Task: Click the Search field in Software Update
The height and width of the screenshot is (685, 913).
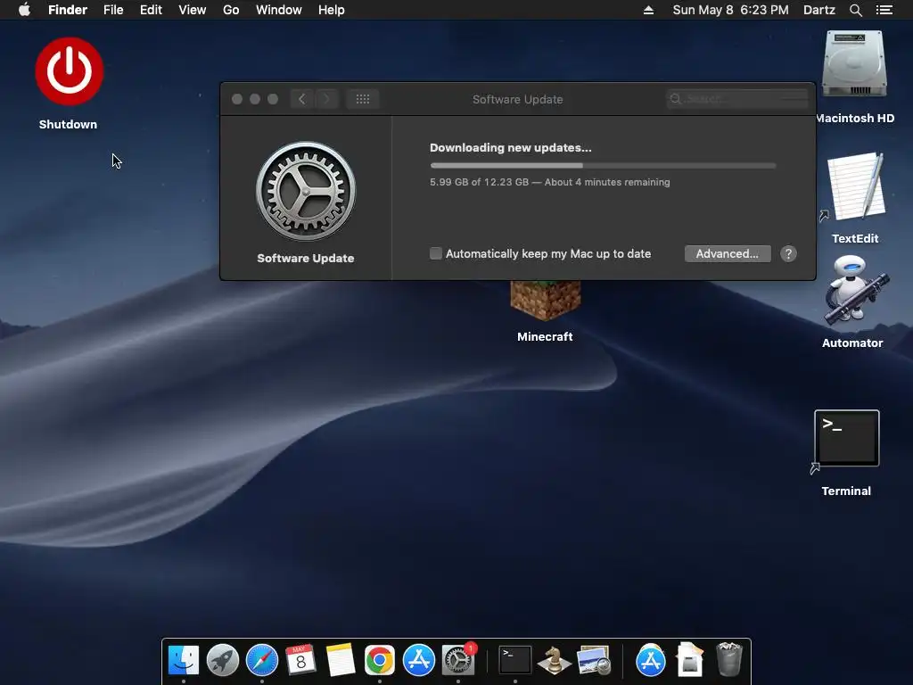Action: pos(737,99)
